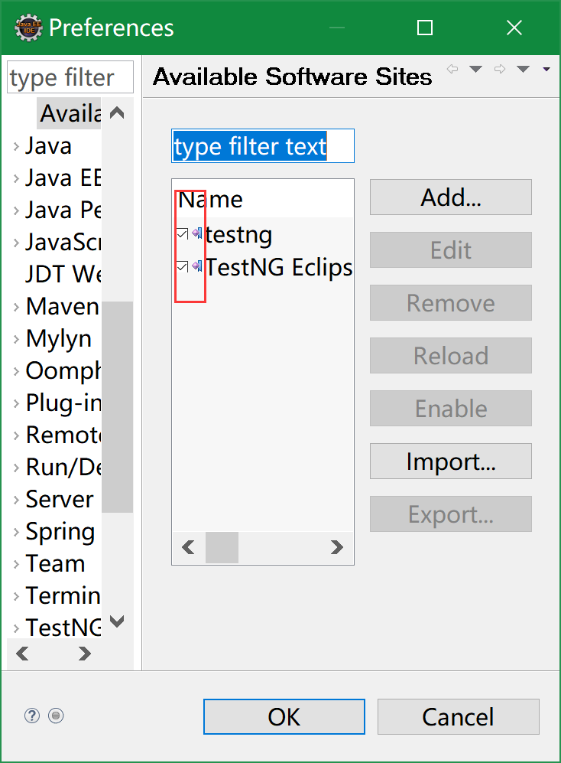Click the Edit button

[451, 249]
